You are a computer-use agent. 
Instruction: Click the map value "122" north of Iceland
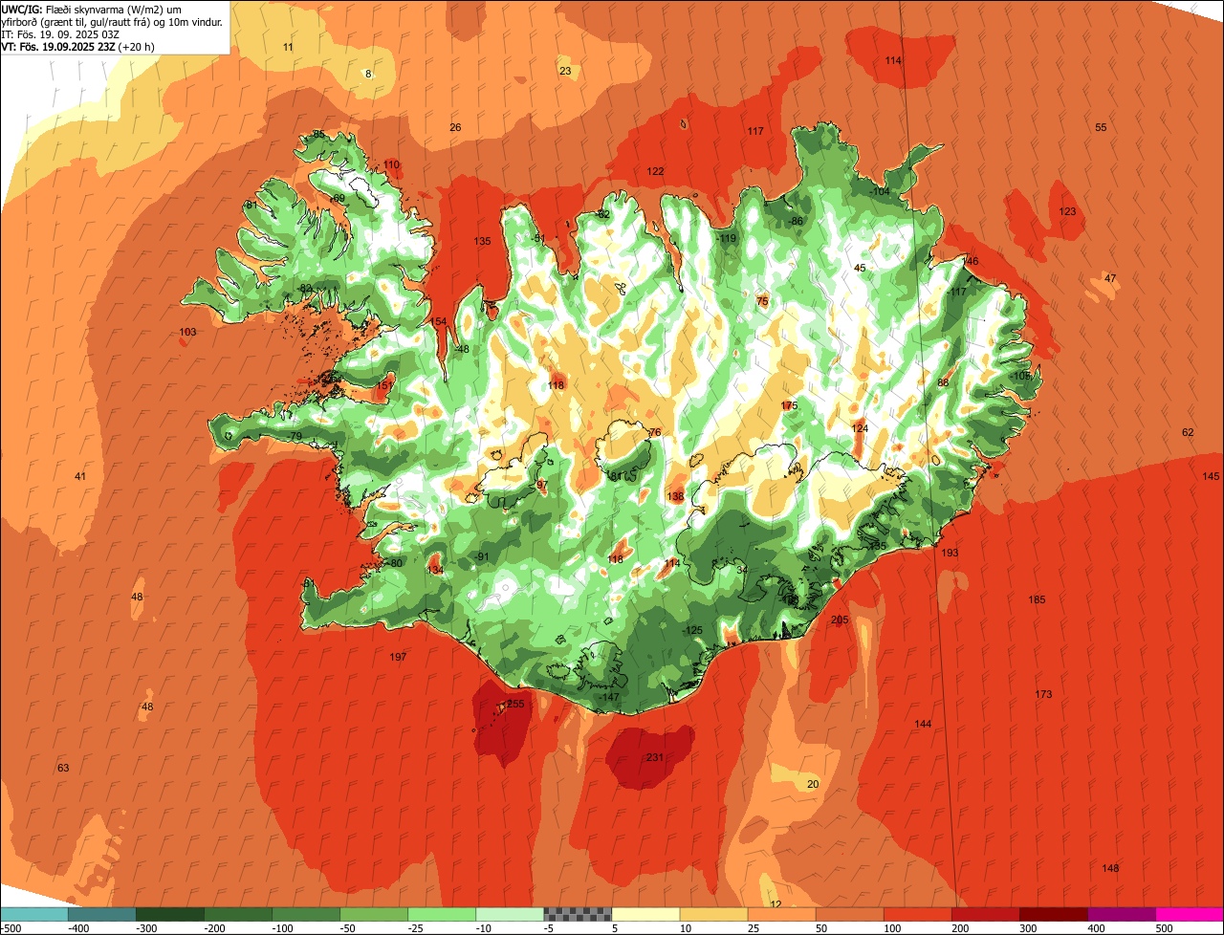click(x=655, y=171)
